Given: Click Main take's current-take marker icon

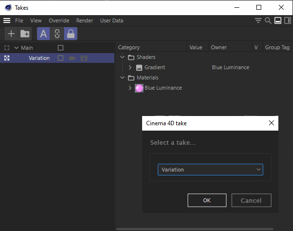Looking at the screenshot, I should click(x=7, y=48).
